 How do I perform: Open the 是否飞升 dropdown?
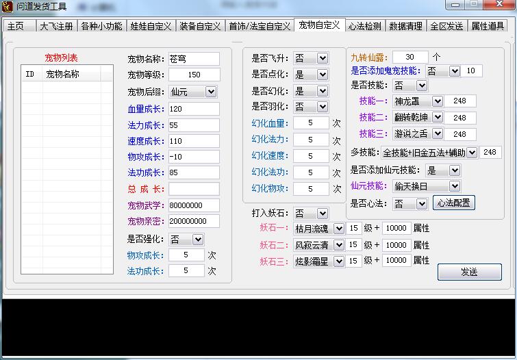tap(322, 58)
